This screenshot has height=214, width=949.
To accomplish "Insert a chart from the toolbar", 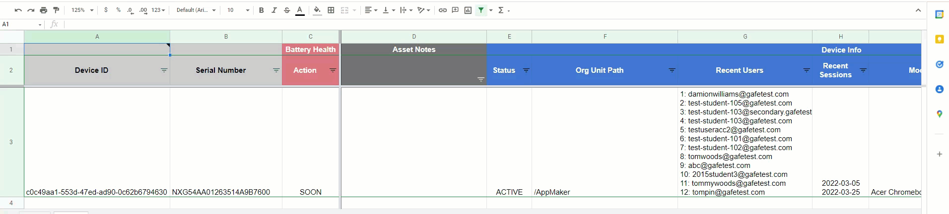I will click(x=468, y=10).
